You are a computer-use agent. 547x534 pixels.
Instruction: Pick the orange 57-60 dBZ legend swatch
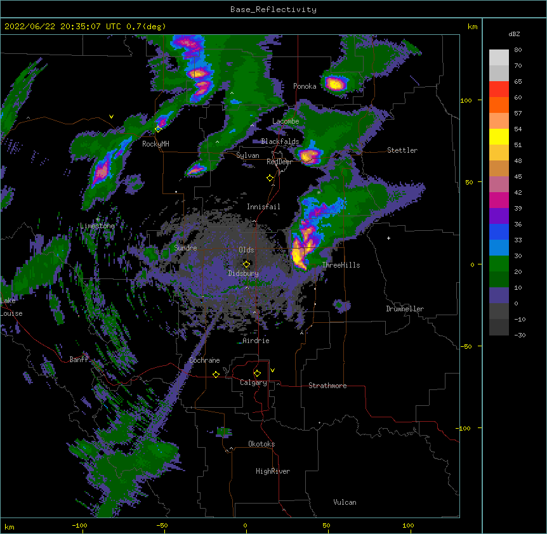(x=499, y=105)
